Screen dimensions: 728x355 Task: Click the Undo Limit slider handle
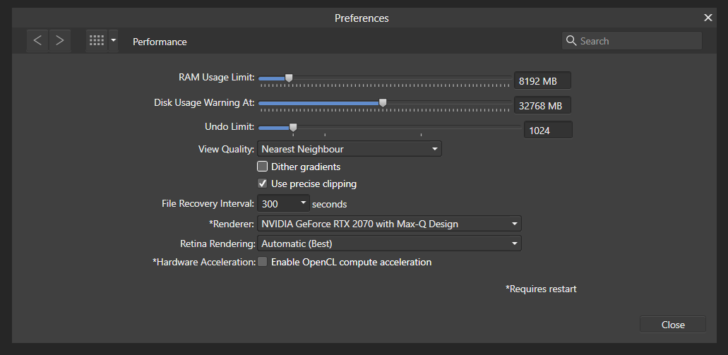(293, 127)
